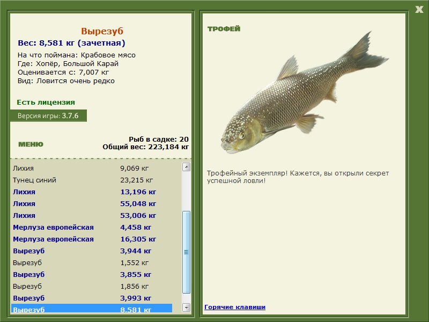Select the Лихия 53,006 кг row
Viewport: 429px width, 322px height.
[x=92, y=215]
